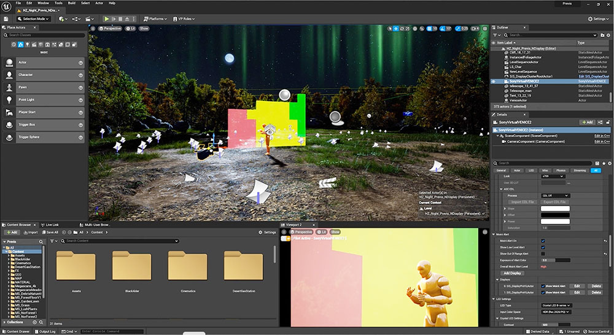614x335 pixels.
Task: Click Save All in Content Browser
Action: tap(49, 232)
